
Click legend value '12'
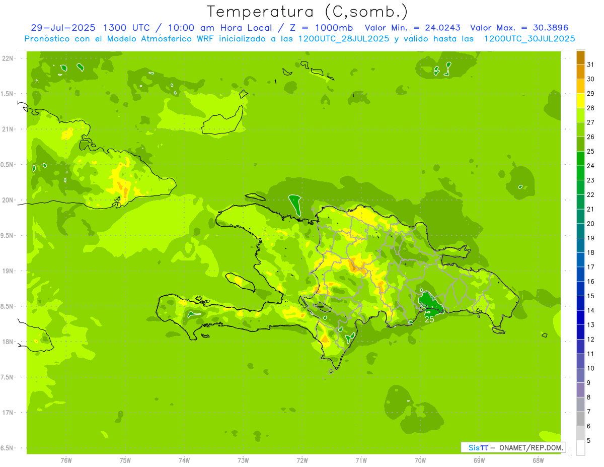(x=591, y=340)
